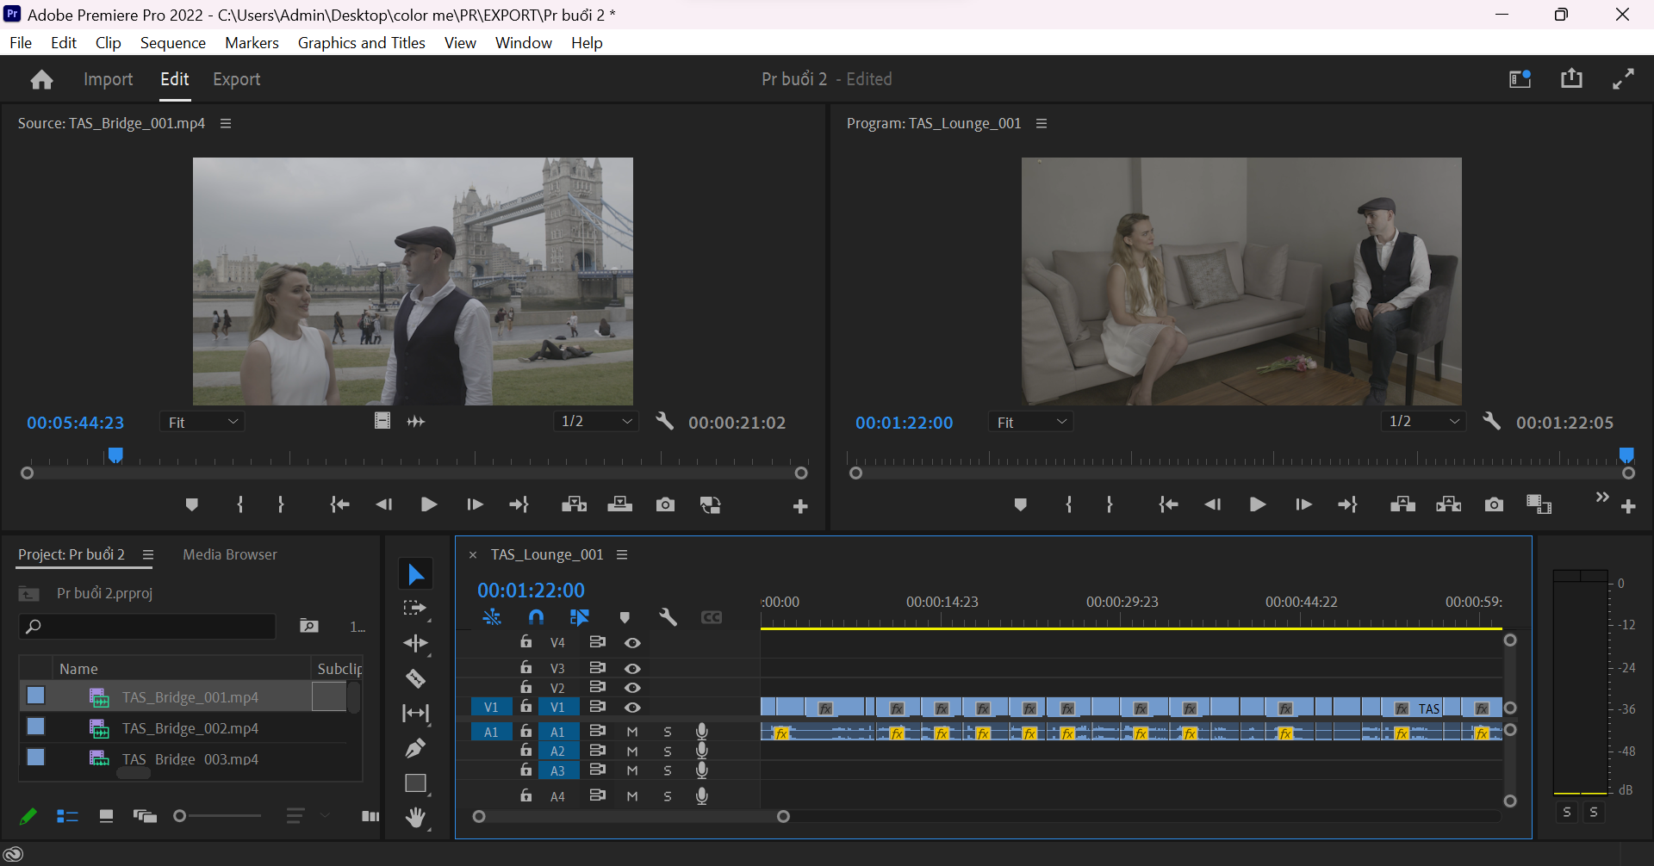
Task: Toggle Snap in timeline
Action: click(536, 617)
